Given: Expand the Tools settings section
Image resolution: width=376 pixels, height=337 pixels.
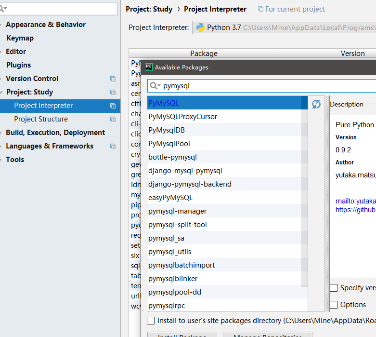Looking at the screenshot, I should [x=1, y=160].
